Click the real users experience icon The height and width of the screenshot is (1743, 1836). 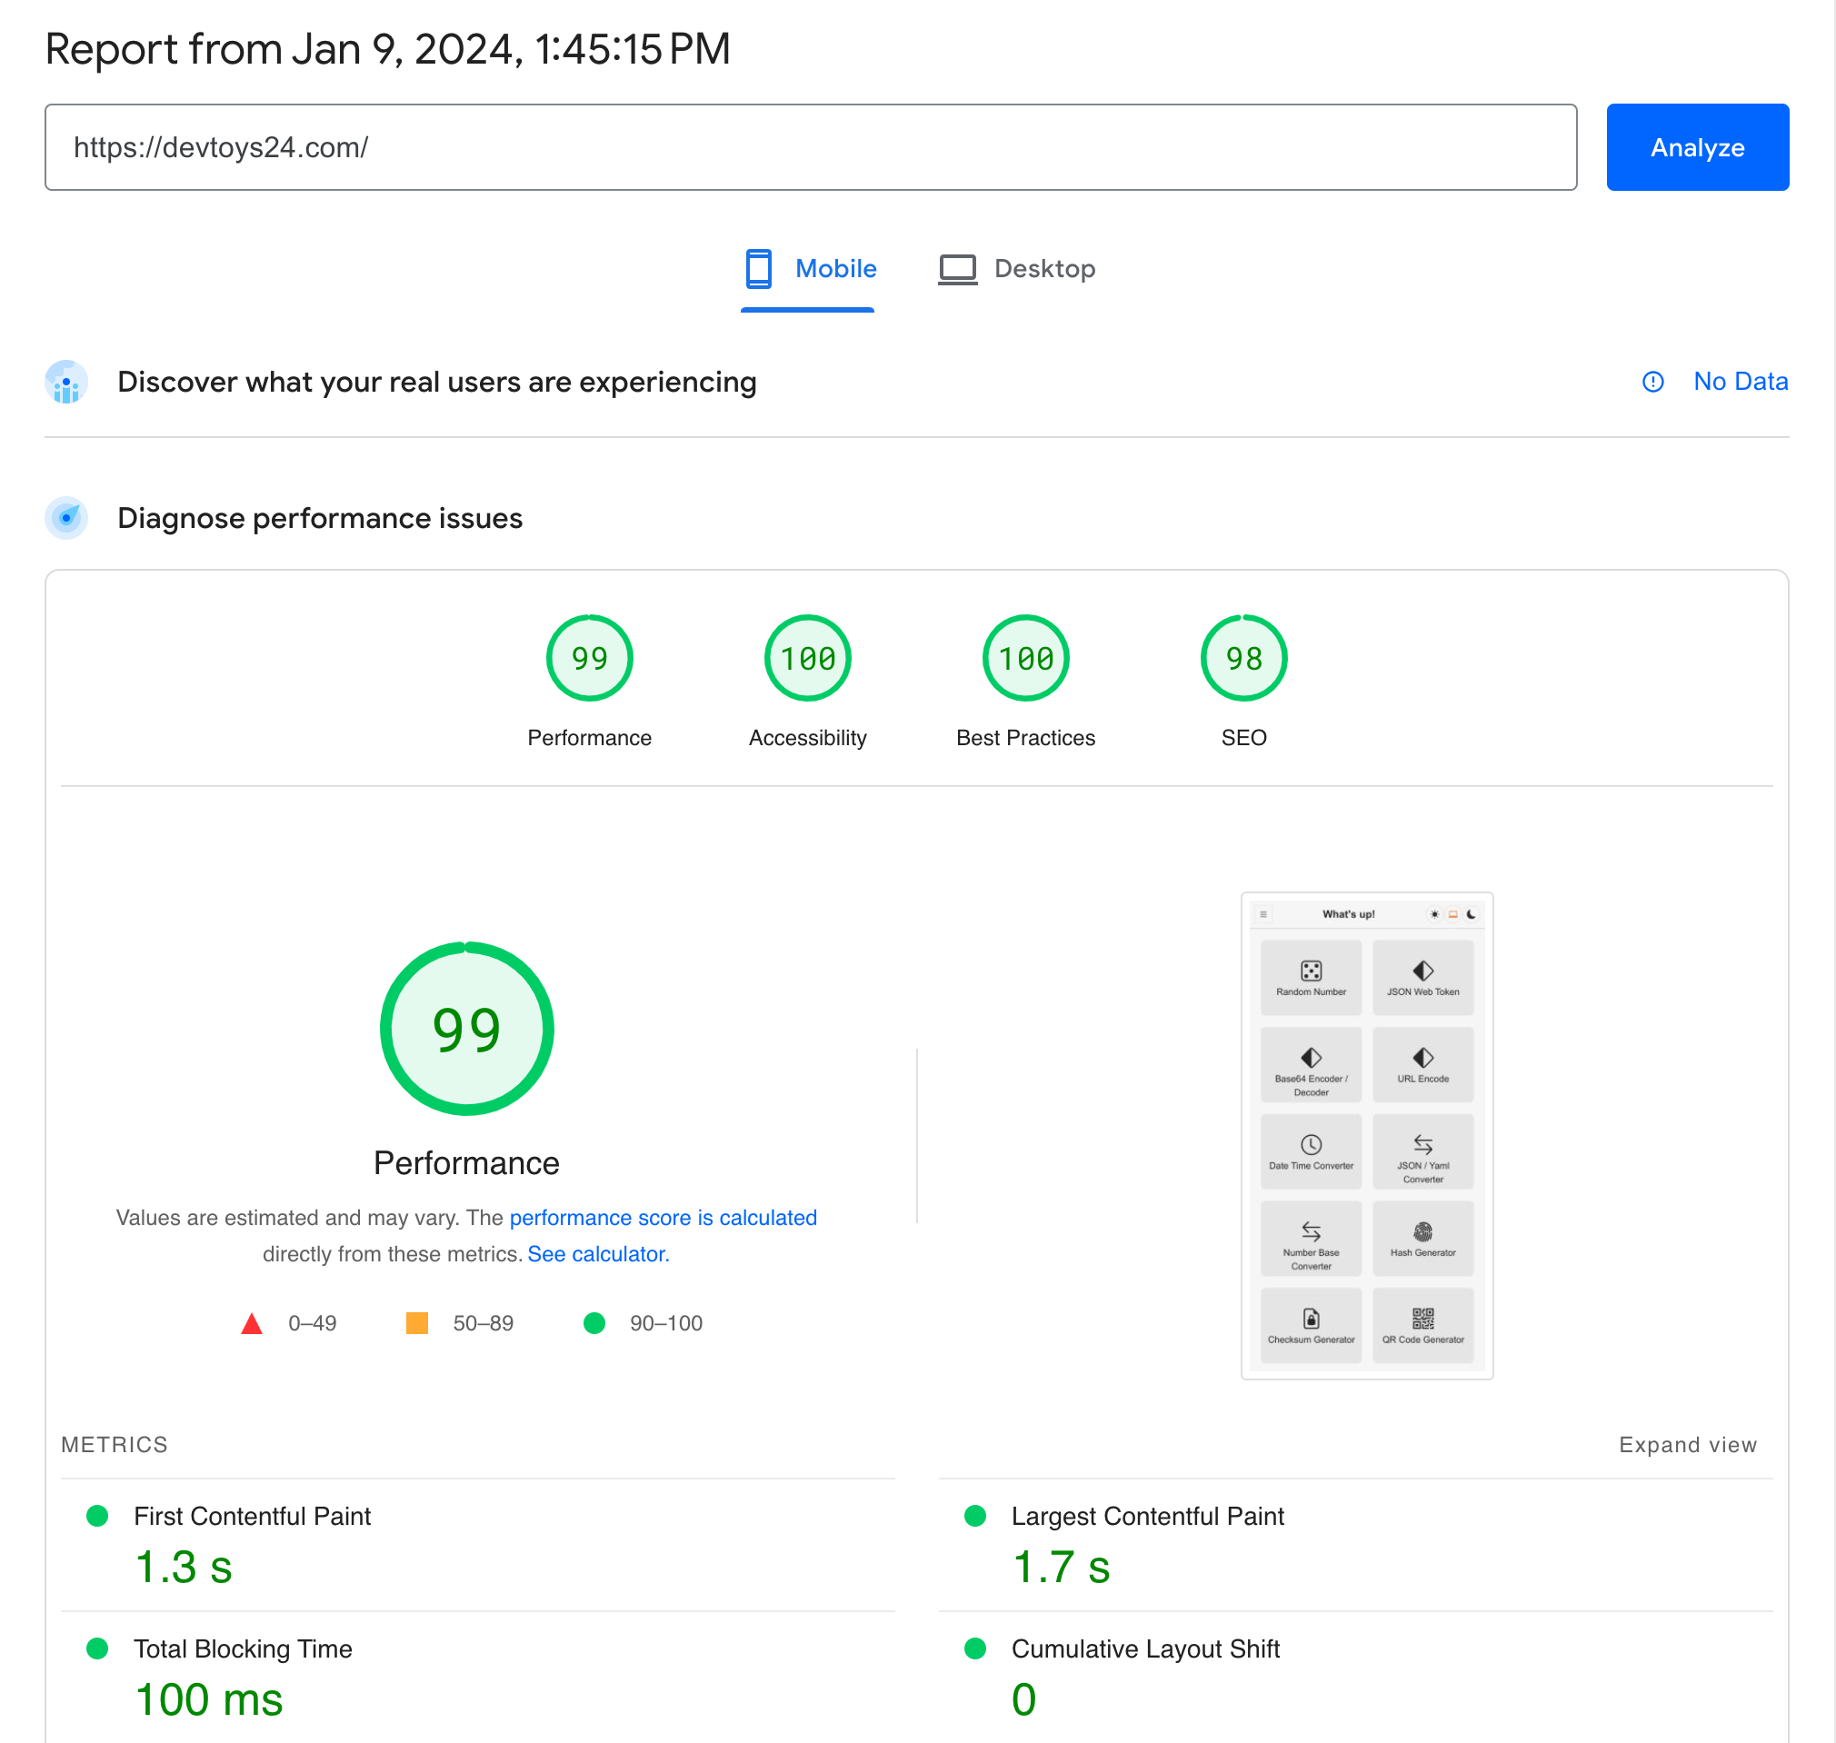pyautogui.click(x=67, y=382)
